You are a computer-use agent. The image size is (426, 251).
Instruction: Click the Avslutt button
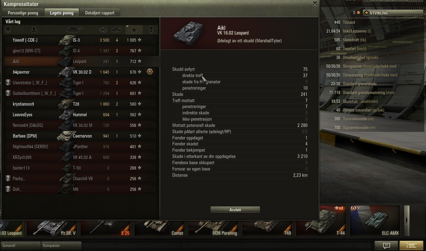235,210
